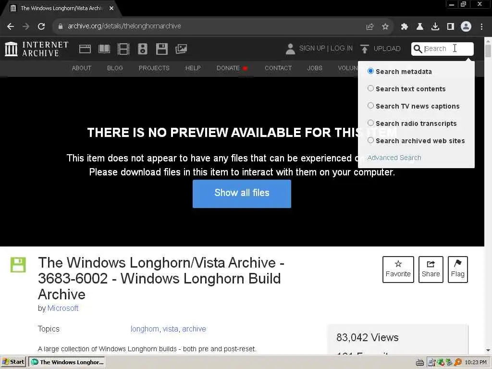The height and width of the screenshot is (369, 492).
Task: Bookmark page with the star icon
Action: coord(385,27)
